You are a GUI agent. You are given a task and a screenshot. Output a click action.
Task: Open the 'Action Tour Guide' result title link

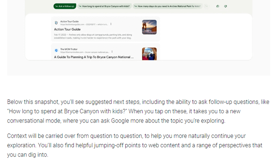click(x=67, y=29)
